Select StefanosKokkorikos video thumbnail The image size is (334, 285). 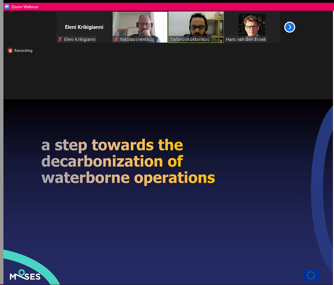[196, 27]
